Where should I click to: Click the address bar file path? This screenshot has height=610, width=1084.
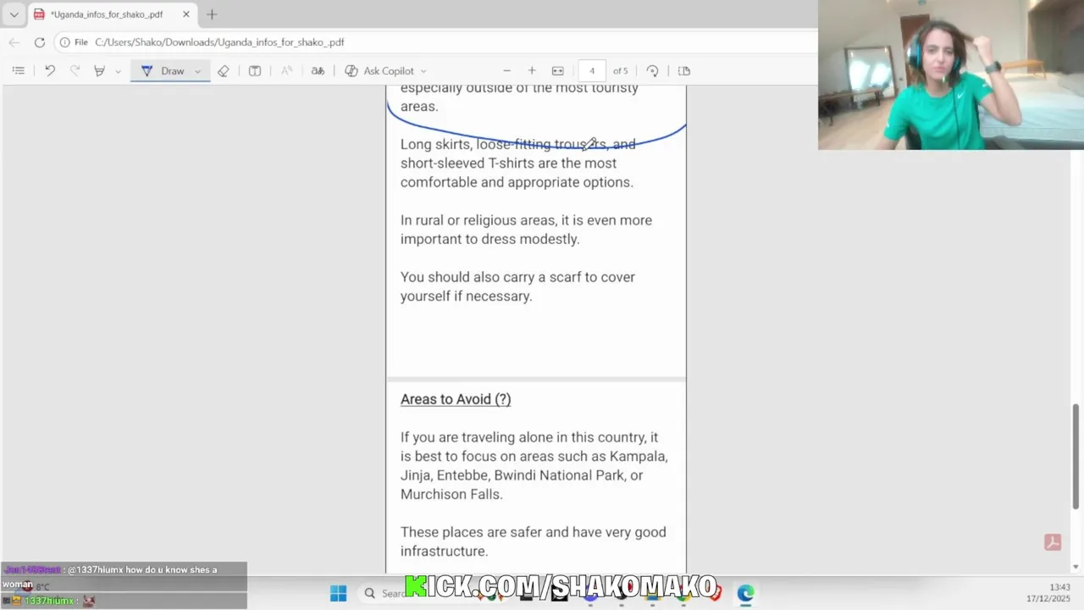click(x=219, y=42)
